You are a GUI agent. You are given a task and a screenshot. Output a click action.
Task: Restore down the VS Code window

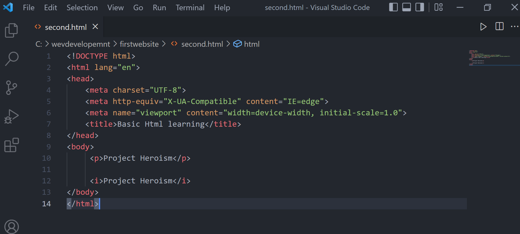[x=487, y=7]
